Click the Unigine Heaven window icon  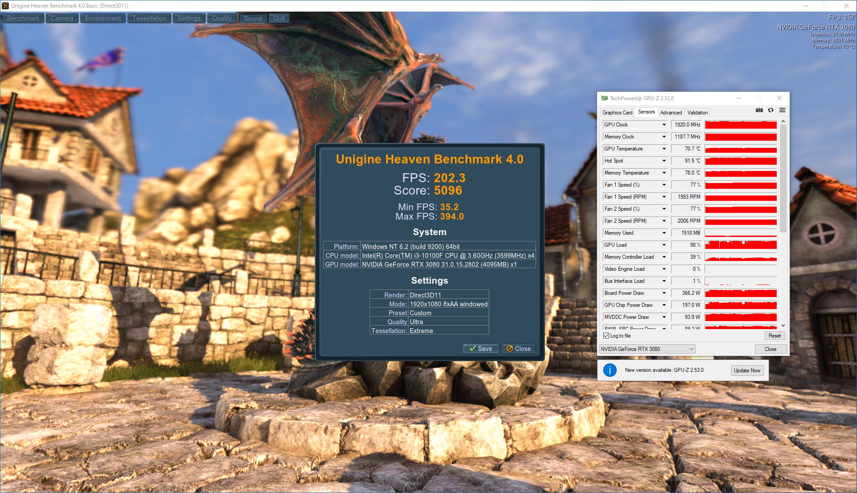[x=5, y=6]
